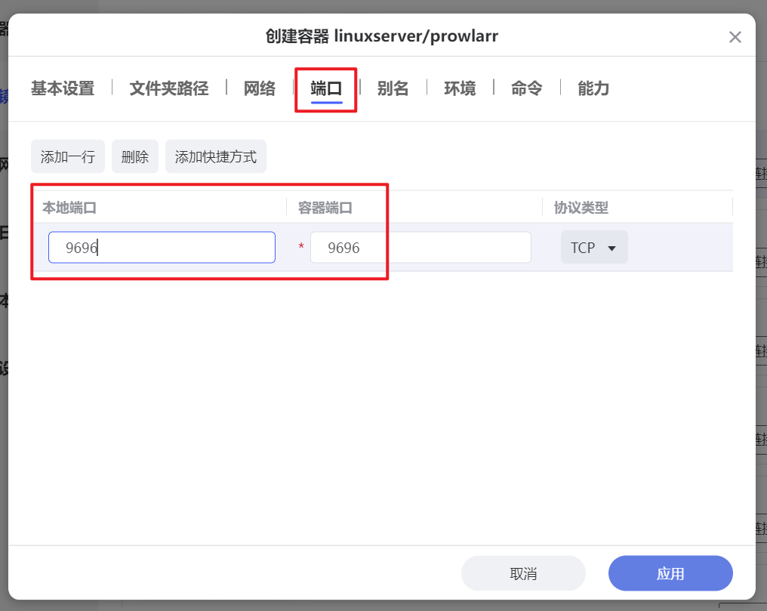Screen dimensions: 767x611
Task: Focus the 本地端口 input field
Action: click(x=162, y=248)
